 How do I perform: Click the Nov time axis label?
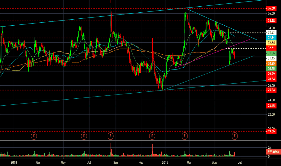tap(141, 163)
